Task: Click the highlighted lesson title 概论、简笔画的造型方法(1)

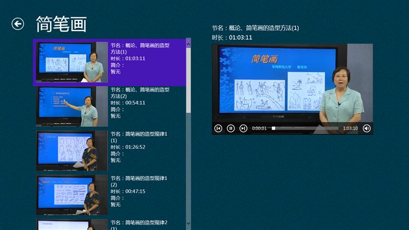Action: (x=140, y=49)
